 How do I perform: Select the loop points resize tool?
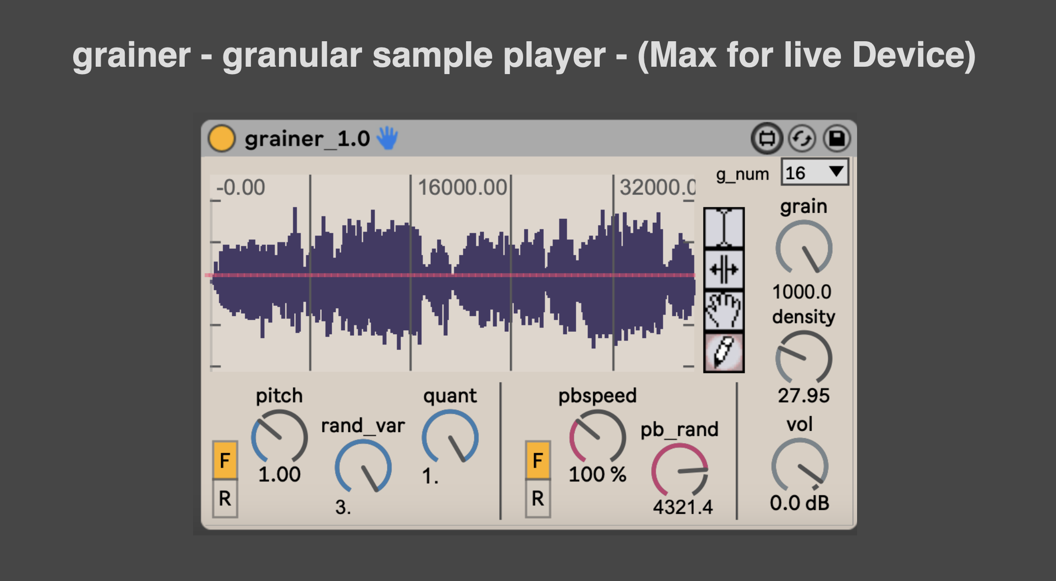723,269
